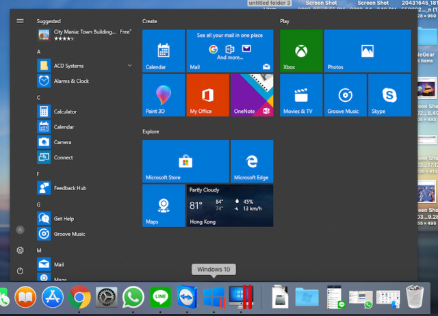Launch the Skype tile

389,95
